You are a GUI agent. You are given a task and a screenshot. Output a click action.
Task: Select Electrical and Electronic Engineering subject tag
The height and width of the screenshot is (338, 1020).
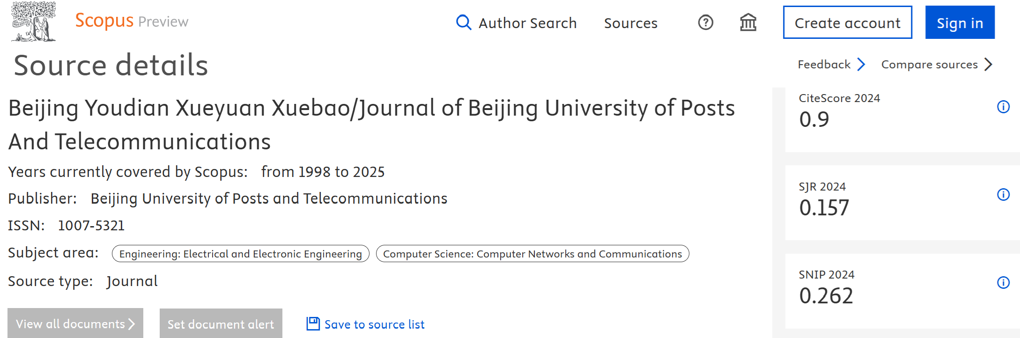point(241,254)
